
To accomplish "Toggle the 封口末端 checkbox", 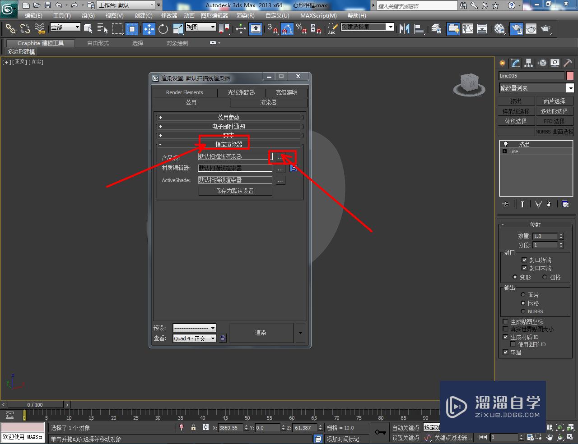I will coord(524,268).
